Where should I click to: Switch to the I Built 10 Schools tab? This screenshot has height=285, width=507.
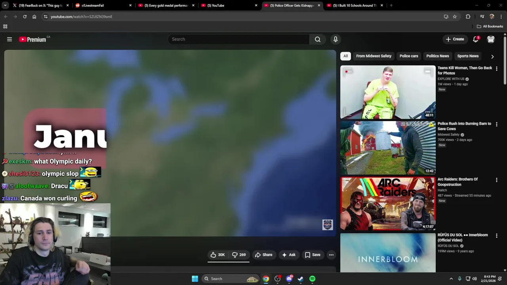(x=355, y=6)
